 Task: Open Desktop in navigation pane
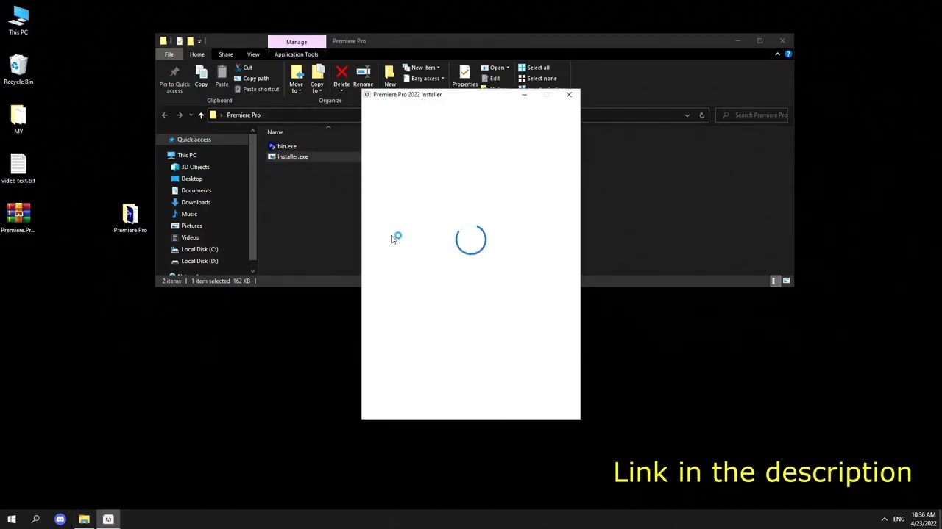click(191, 179)
